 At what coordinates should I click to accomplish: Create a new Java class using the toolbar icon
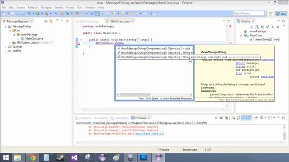click(x=67, y=13)
